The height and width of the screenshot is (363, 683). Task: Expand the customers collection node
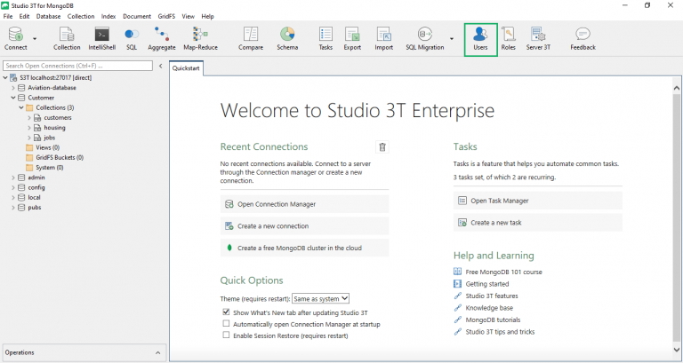coord(29,117)
